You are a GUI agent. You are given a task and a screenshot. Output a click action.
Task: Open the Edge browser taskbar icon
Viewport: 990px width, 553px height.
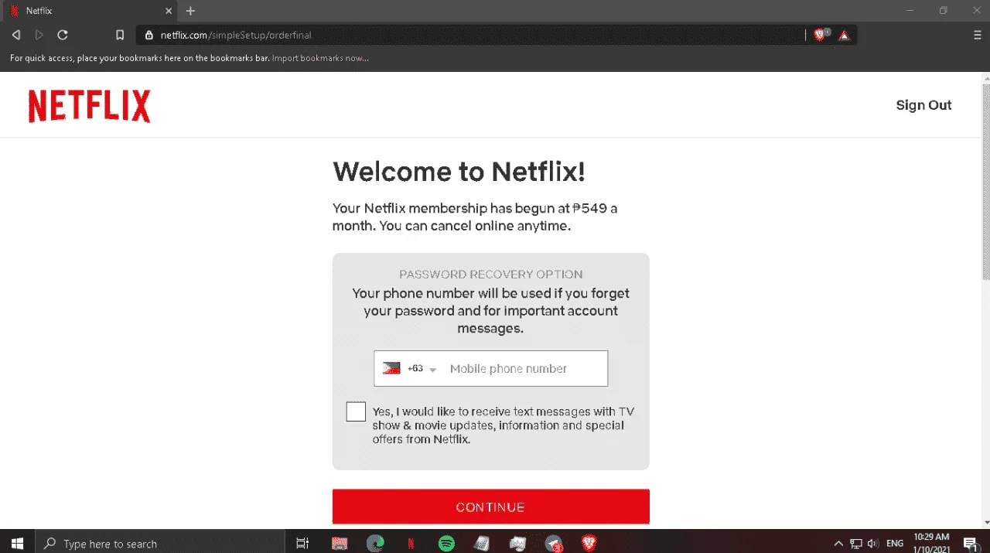[375, 544]
